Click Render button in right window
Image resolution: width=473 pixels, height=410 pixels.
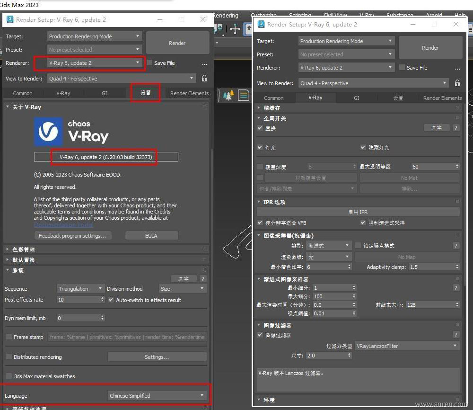[x=430, y=48]
